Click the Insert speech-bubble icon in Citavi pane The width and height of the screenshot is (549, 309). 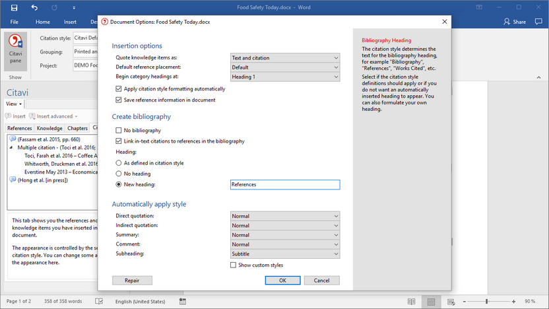8,116
